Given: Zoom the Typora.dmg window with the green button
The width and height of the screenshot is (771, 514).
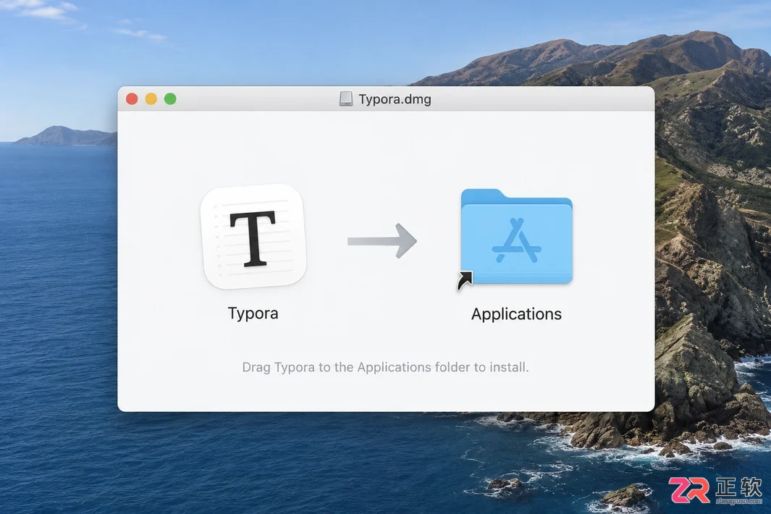Looking at the screenshot, I should 170,99.
